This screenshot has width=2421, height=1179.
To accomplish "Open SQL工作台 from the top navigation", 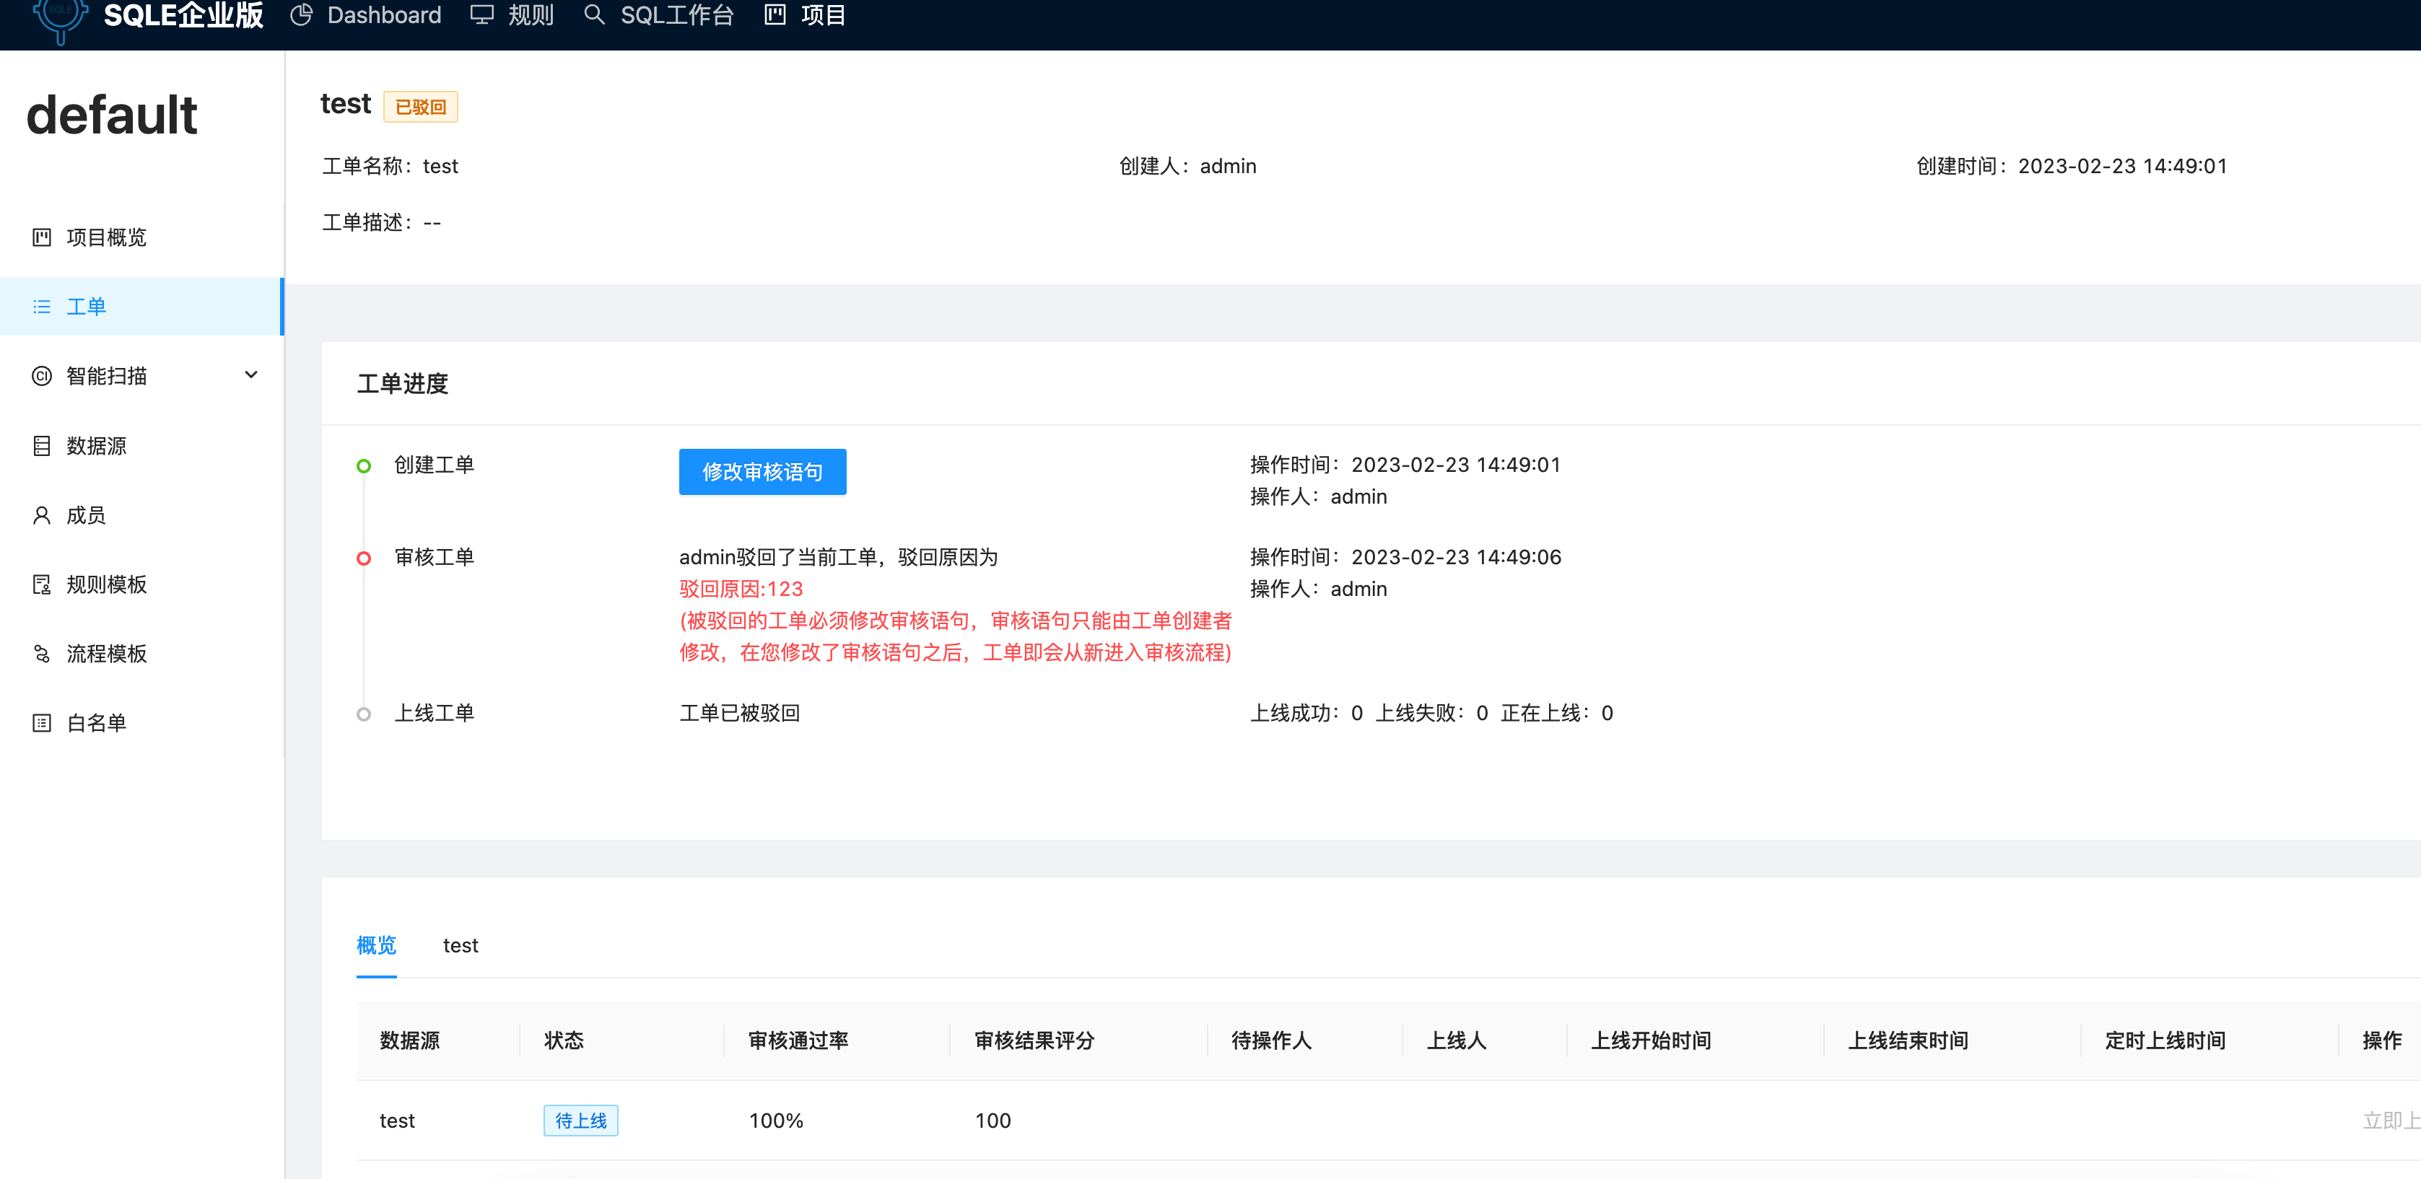I will (676, 15).
